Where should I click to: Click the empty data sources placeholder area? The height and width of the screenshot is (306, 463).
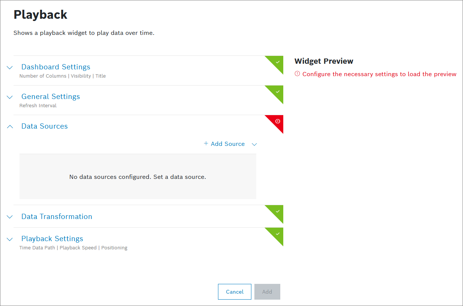click(138, 177)
